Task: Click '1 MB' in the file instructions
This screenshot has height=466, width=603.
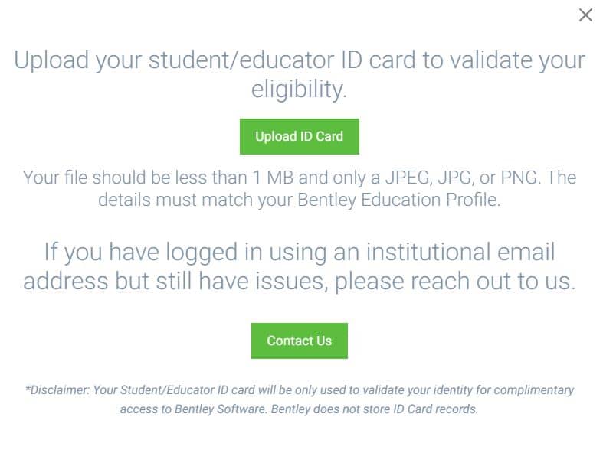Action: [x=273, y=178]
